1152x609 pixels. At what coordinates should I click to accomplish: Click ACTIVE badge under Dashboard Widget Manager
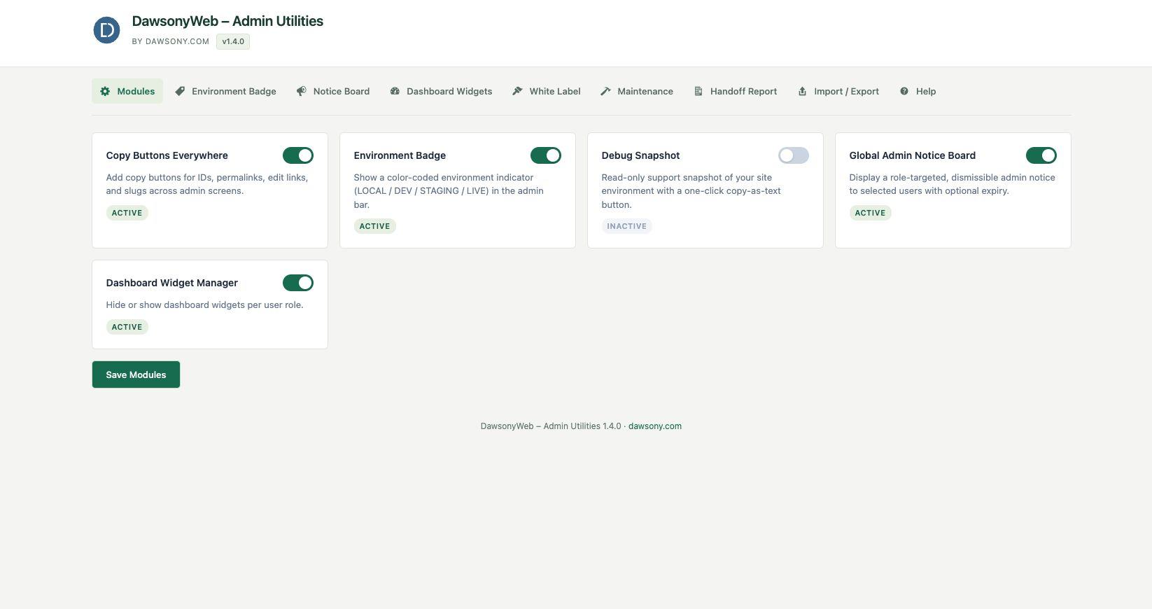click(127, 327)
